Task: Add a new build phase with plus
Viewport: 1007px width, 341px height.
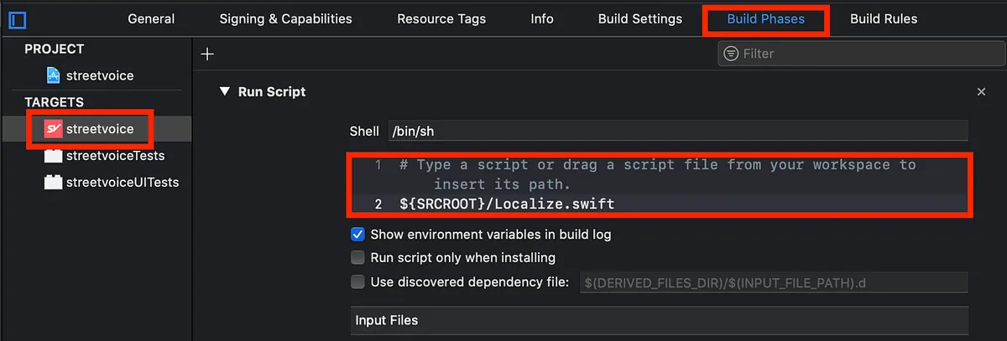Action: [208, 54]
